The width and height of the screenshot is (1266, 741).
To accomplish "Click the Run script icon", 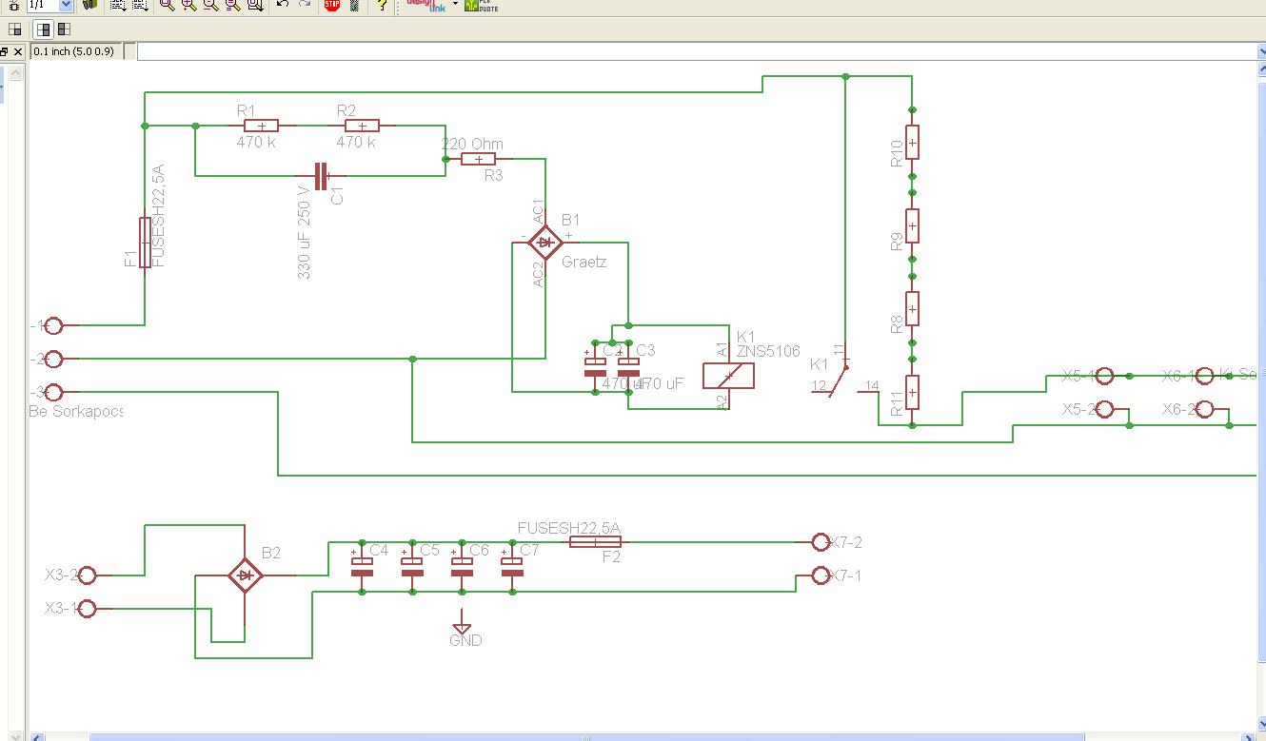I will 117,5.
